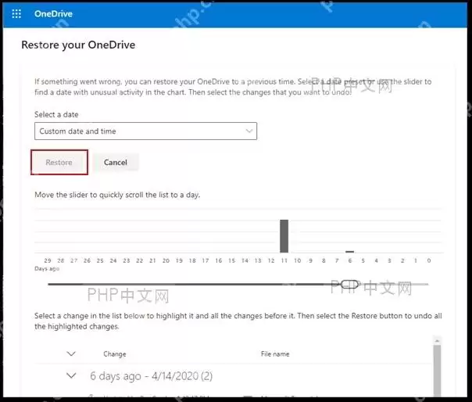The width and height of the screenshot is (472, 402).
Task: Click the change list scrollbar thumb
Action: pos(437,371)
